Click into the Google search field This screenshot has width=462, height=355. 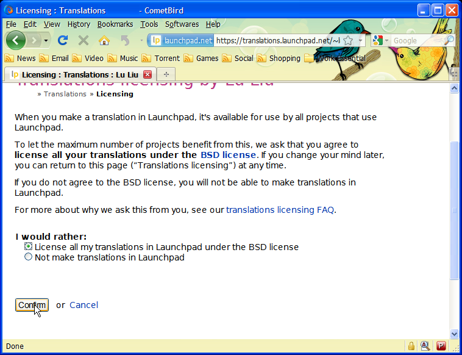coord(417,40)
